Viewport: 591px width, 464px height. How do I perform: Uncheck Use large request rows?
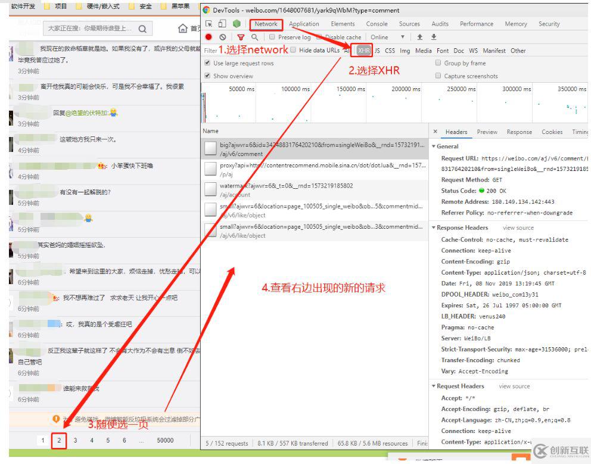[207, 63]
